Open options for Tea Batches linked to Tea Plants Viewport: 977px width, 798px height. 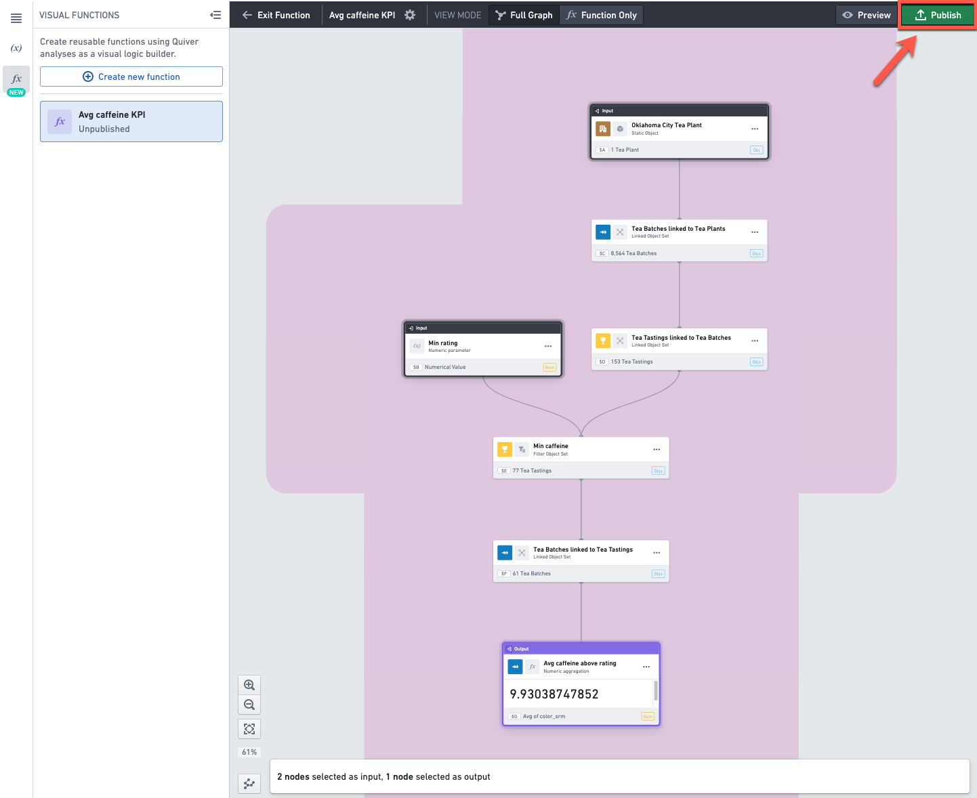pos(755,232)
